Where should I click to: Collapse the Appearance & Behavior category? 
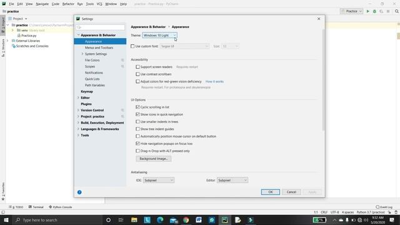click(78, 35)
